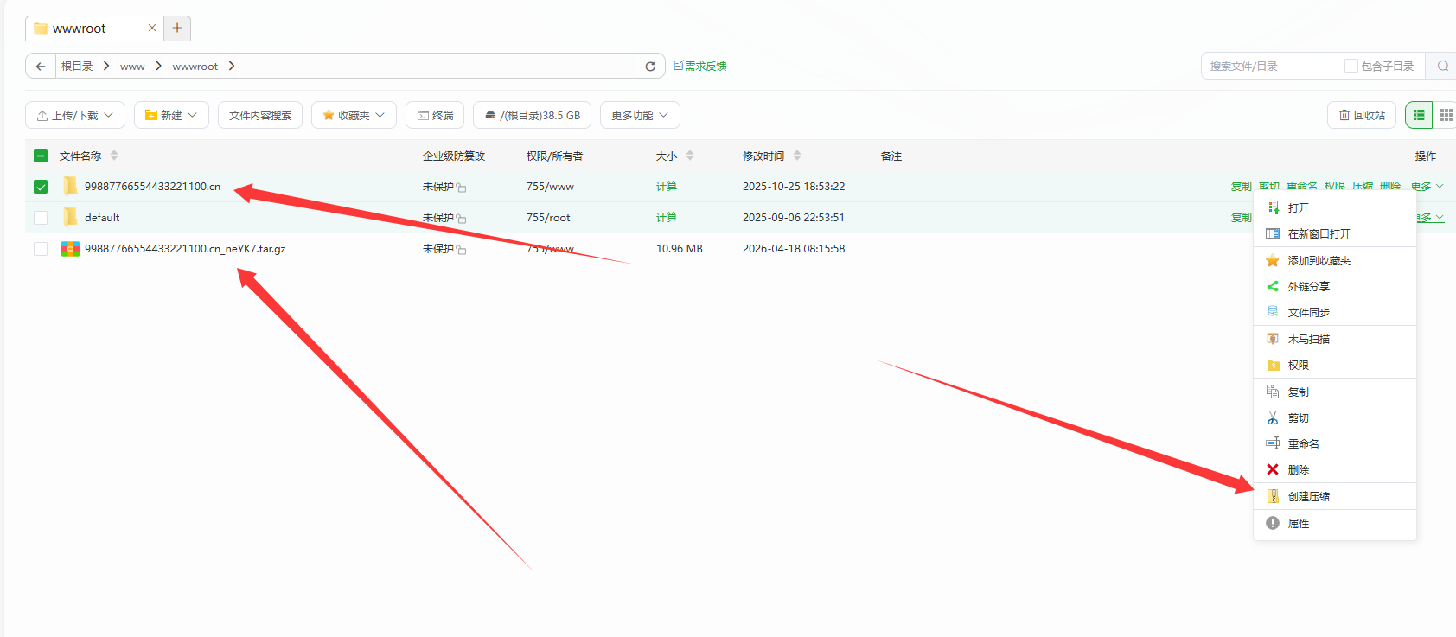Switch to grid view icon
Screen dimensions: 1456x637
pyautogui.click(x=1446, y=115)
